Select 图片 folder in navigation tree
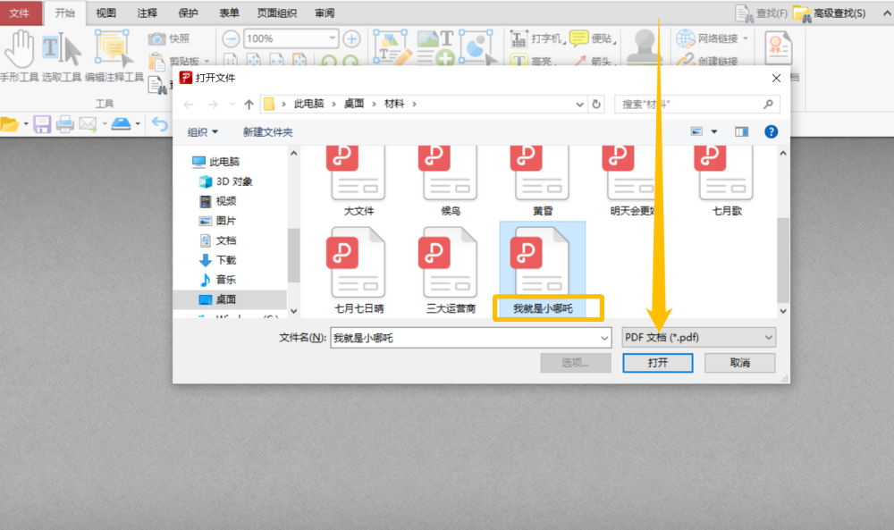Image resolution: width=894 pixels, height=530 pixels. tap(217, 221)
